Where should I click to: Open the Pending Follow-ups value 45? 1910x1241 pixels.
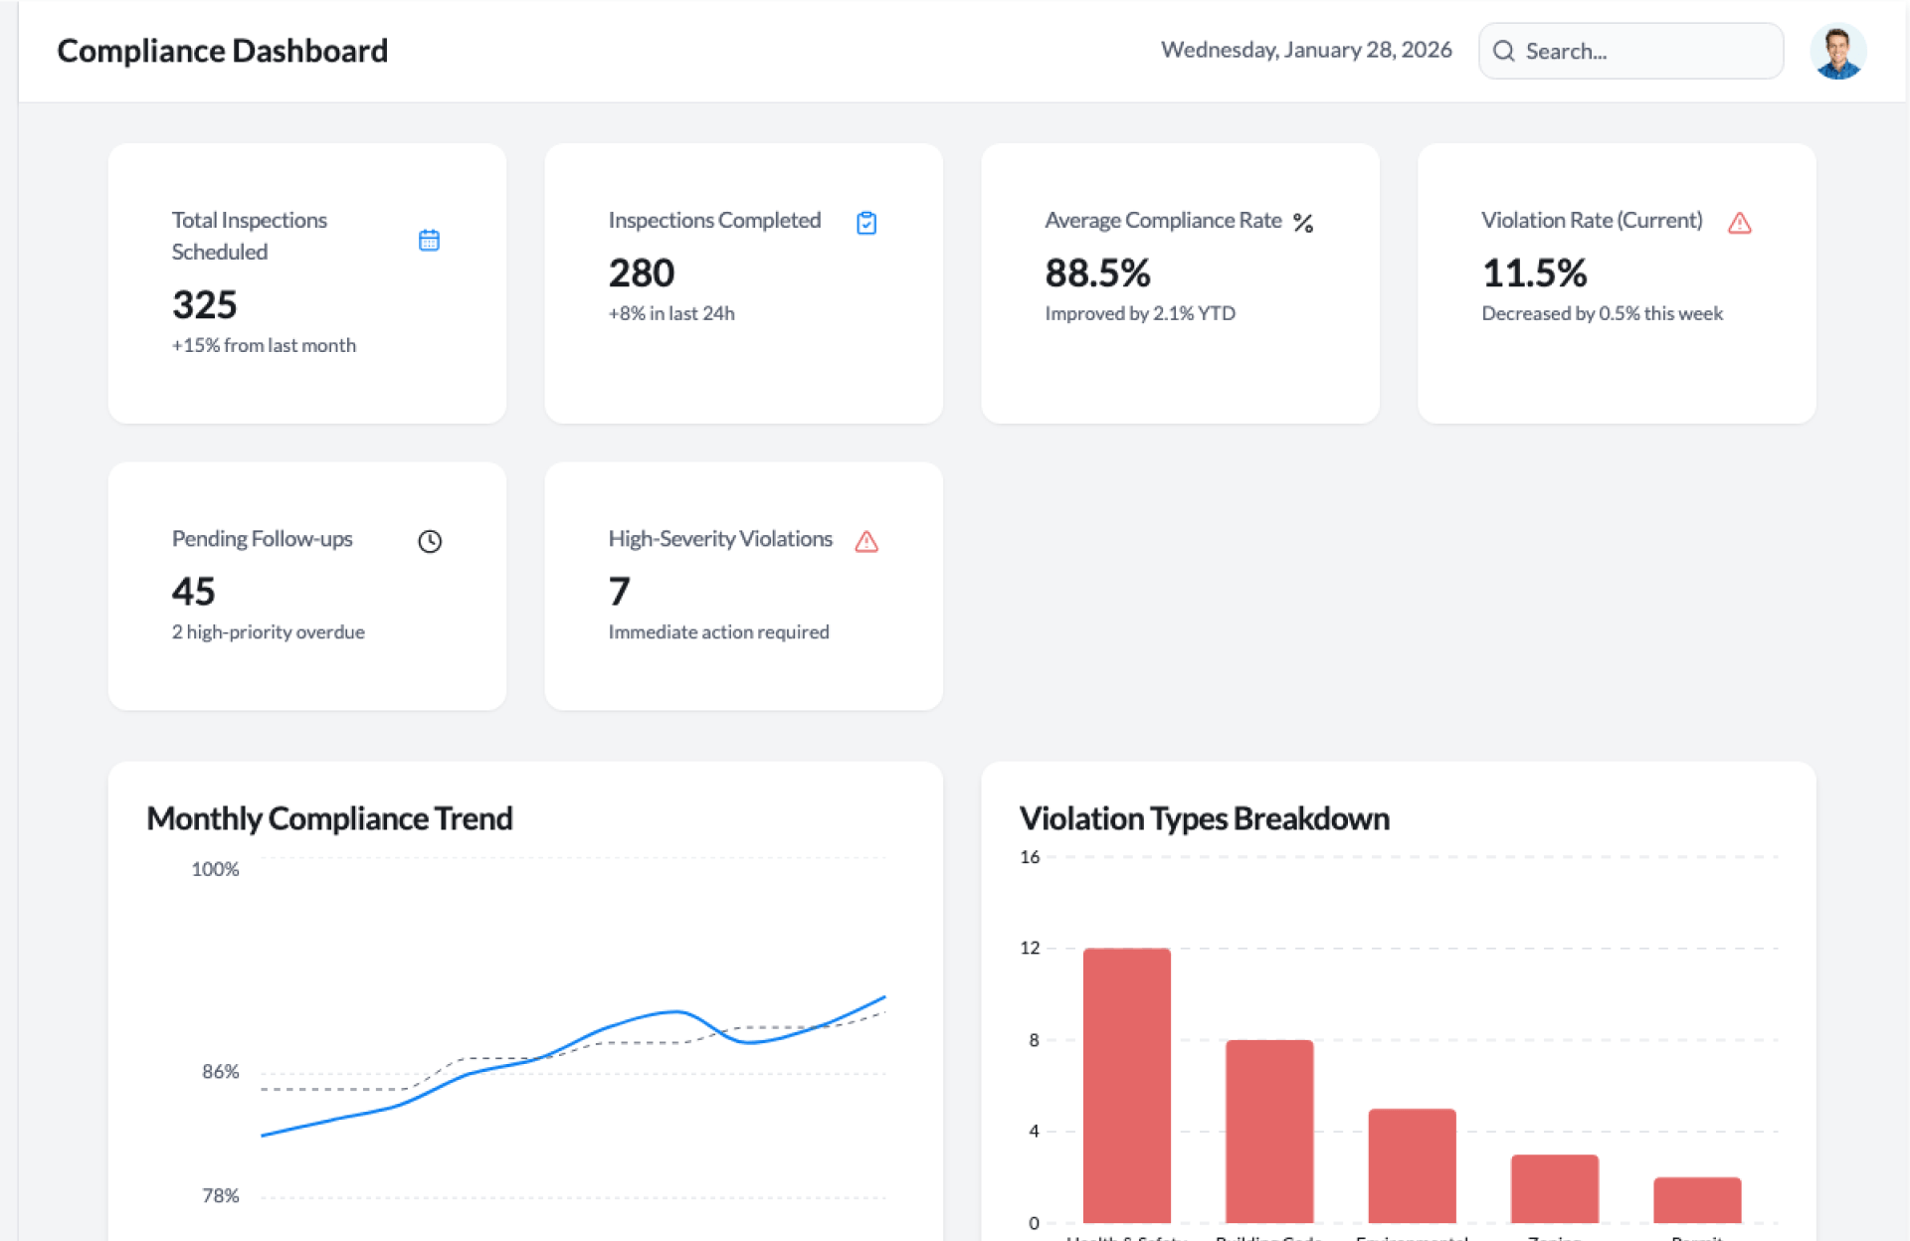pyautogui.click(x=193, y=591)
